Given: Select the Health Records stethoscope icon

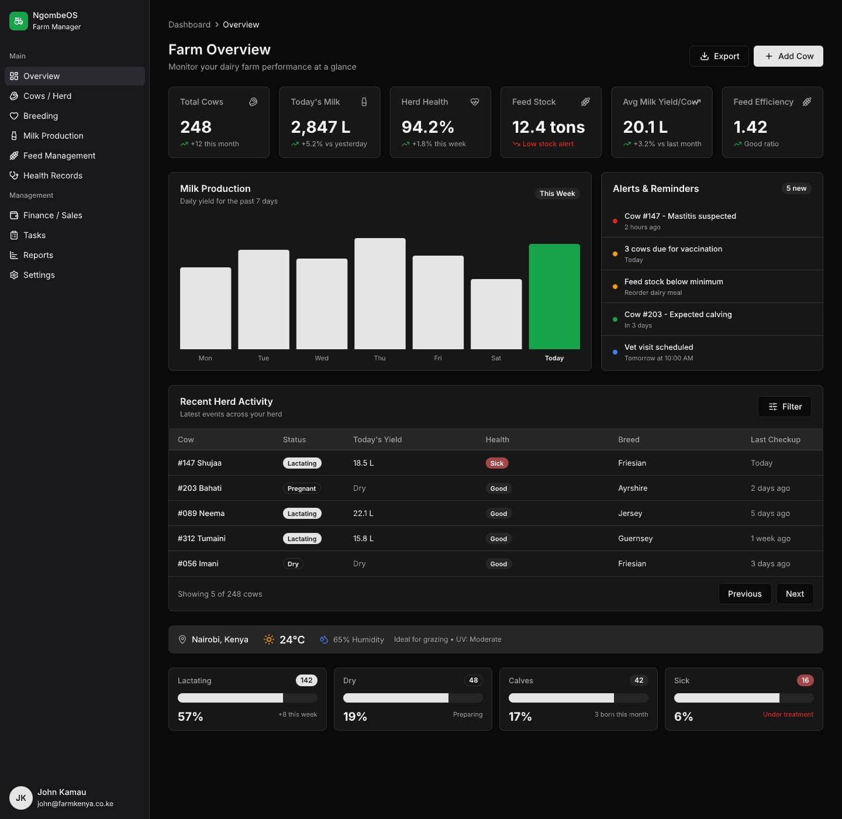Looking at the screenshot, I should (x=14, y=175).
